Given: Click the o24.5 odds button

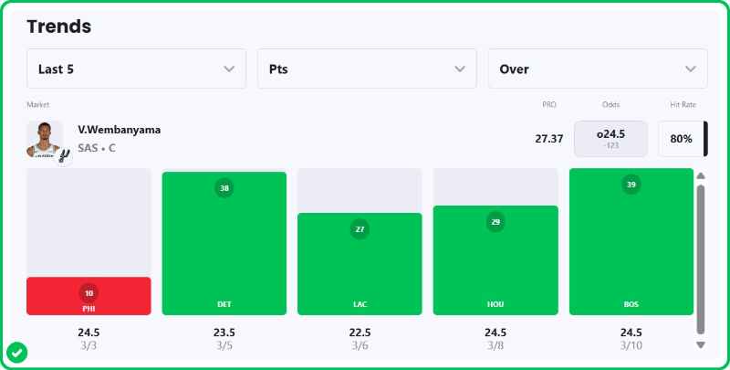Looking at the screenshot, I should tap(610, 139).
